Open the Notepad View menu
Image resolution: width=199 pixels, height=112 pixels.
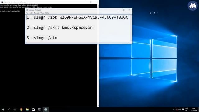point(42,13)
